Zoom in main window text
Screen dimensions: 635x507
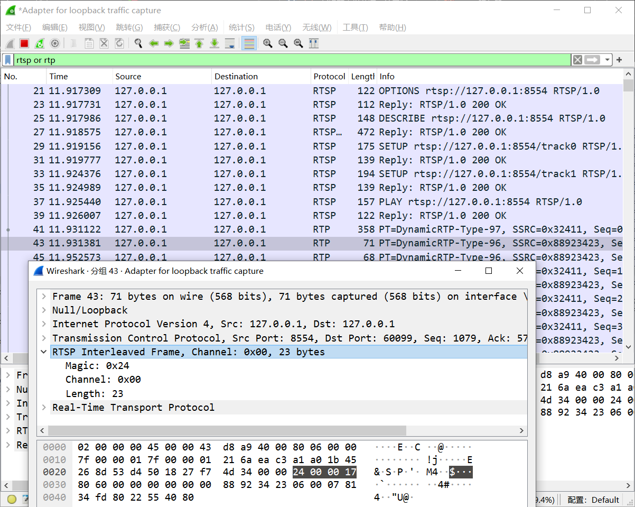tap(268, 43)
